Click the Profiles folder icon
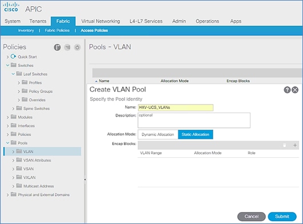 (x=25, y=82)
